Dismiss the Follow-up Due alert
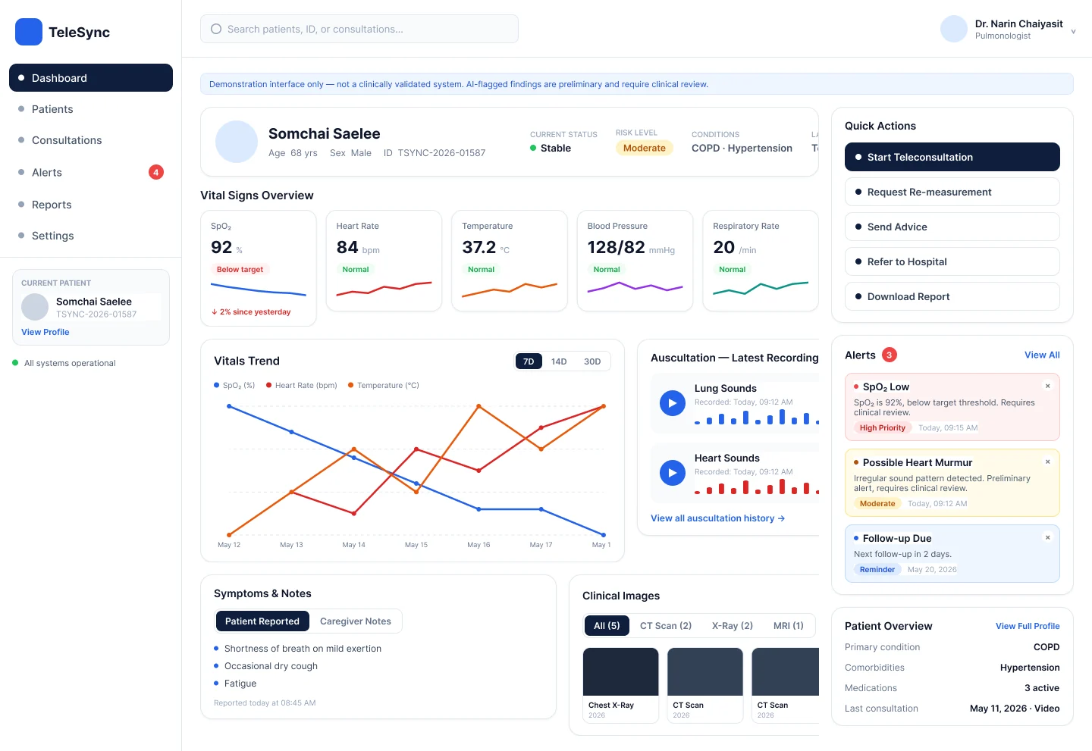 [x=1048, y=537]
